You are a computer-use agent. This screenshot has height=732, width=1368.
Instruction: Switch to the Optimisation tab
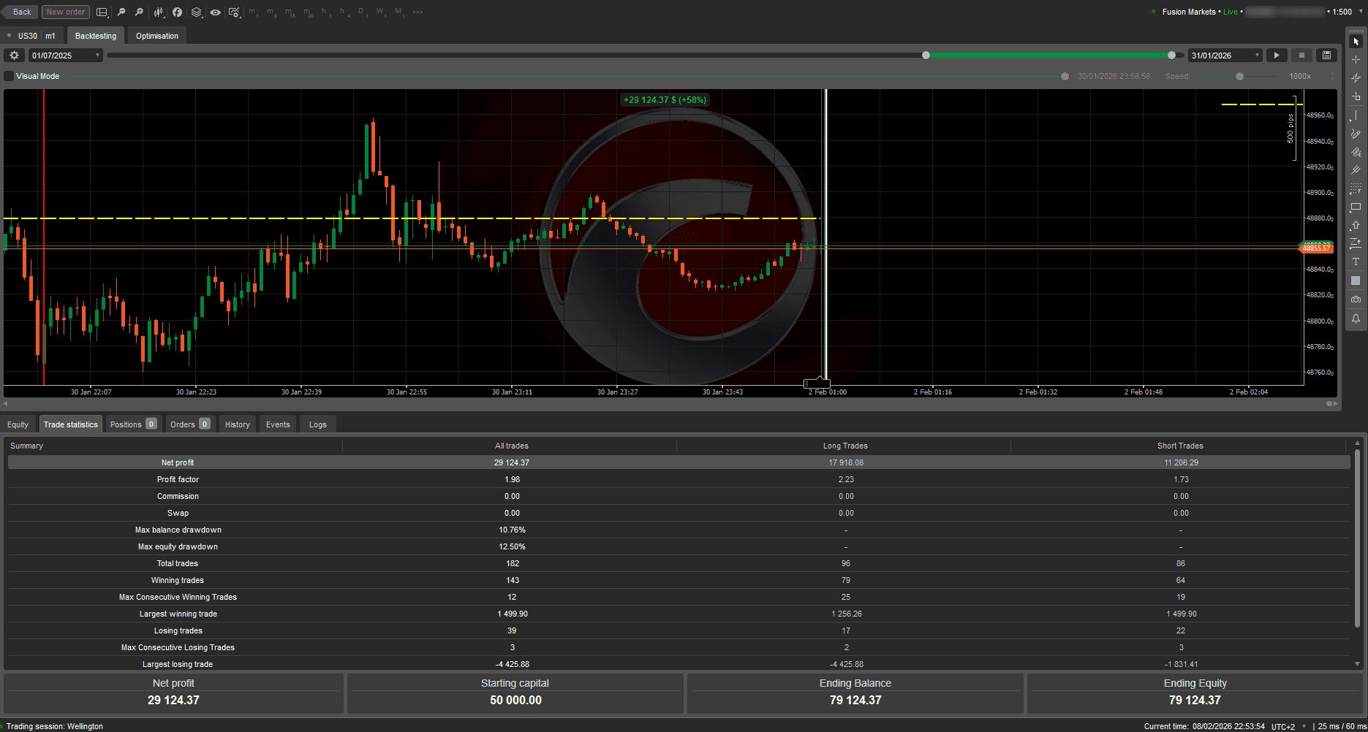(x=156, y=35)
